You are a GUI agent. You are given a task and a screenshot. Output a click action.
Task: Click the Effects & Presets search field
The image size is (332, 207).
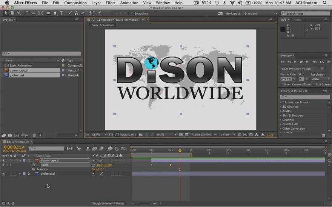pos(305,96)
